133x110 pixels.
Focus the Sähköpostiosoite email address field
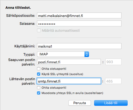(79, 15)
